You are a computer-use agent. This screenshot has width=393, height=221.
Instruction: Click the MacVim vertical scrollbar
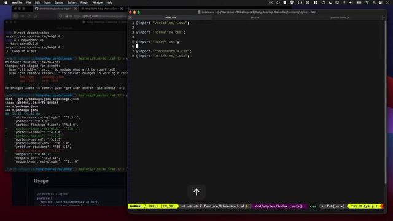(385, 102)
